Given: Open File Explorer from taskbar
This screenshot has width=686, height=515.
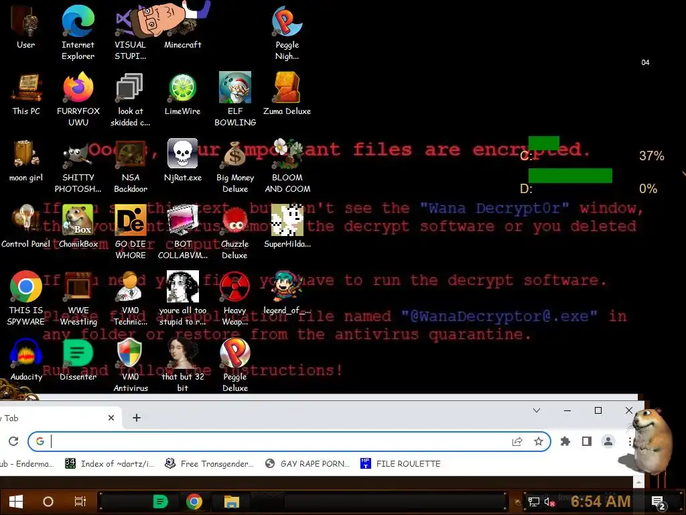Looking at the screenshot, I should tap(231, 502).
